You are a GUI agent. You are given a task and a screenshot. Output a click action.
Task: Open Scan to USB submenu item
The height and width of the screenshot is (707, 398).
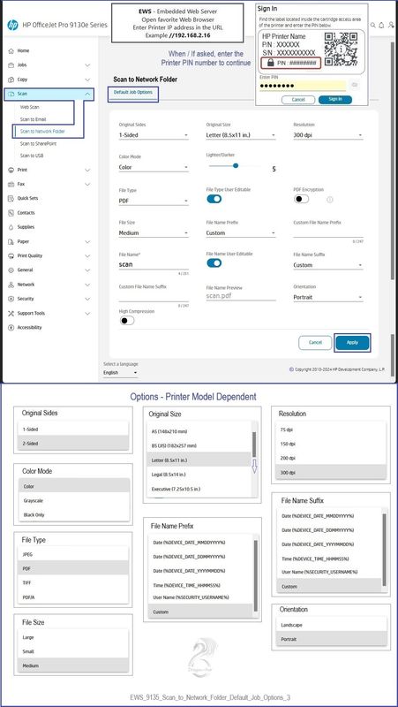pos(32,156)
